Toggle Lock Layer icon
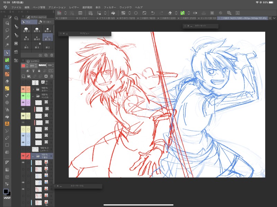 pos(39,71)
